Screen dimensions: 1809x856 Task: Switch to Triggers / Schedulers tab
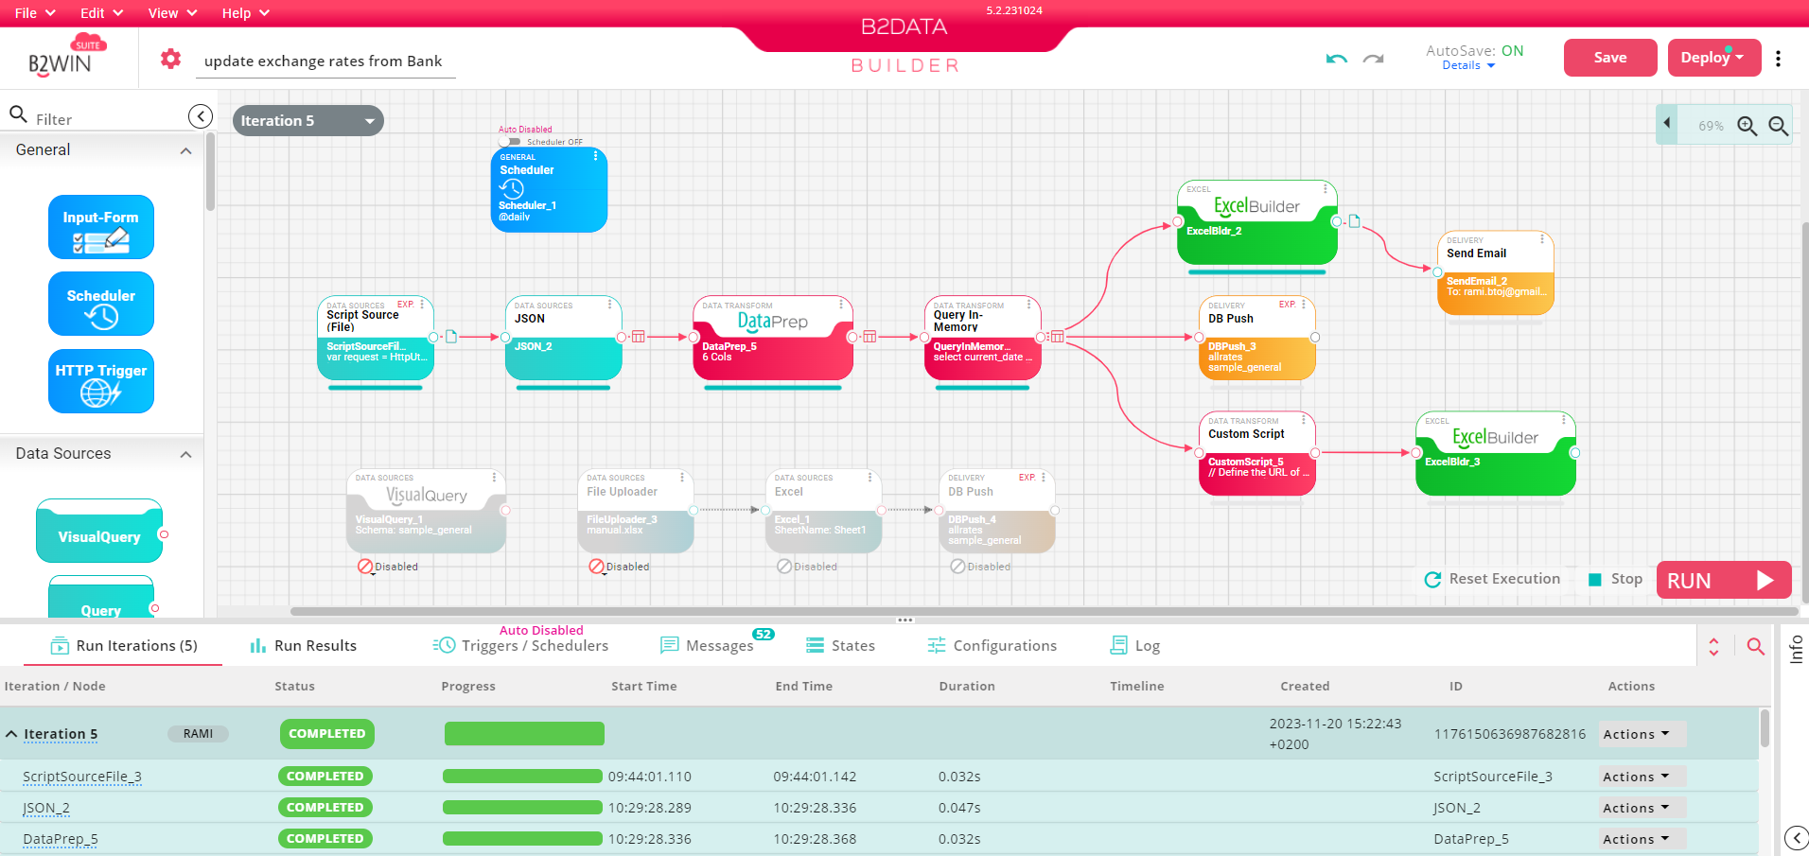(x=520, y=646)
